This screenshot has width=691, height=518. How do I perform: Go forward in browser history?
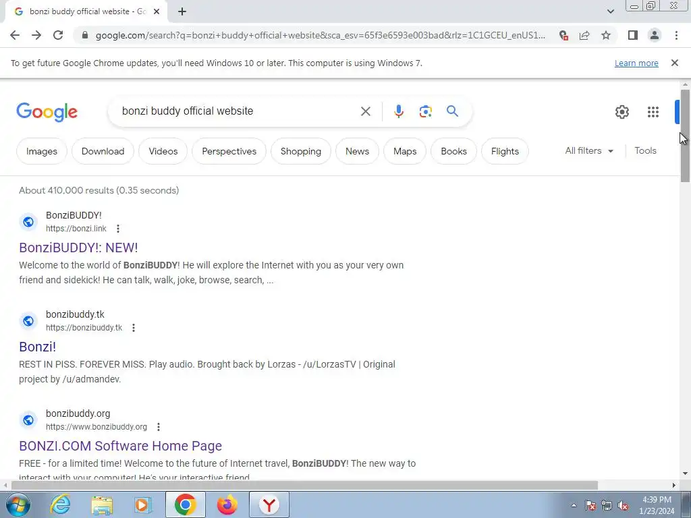tap(36, 35)
